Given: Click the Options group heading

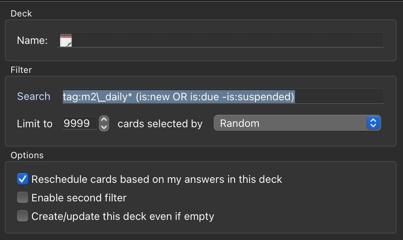Looking at the screenshot, I should [27, 155].
